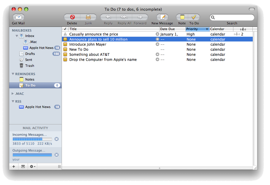Click arrow icon beside Casually announce title

tap(157, 34)
